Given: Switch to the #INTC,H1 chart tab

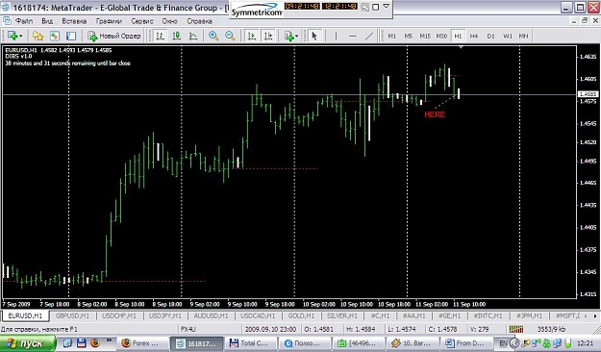Looking at the screenshot, I should pyautogui.click(x=488, y=316).
